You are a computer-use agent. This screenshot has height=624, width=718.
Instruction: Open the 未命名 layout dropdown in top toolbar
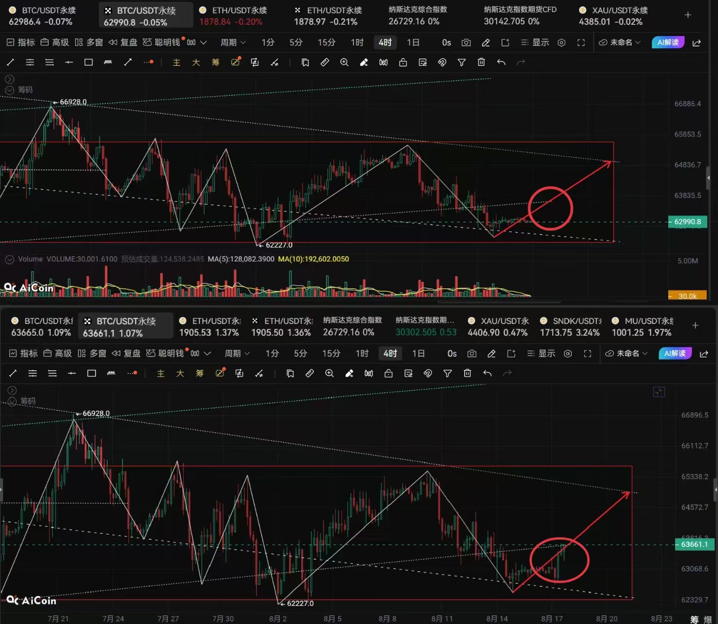[x=620, y=42]
